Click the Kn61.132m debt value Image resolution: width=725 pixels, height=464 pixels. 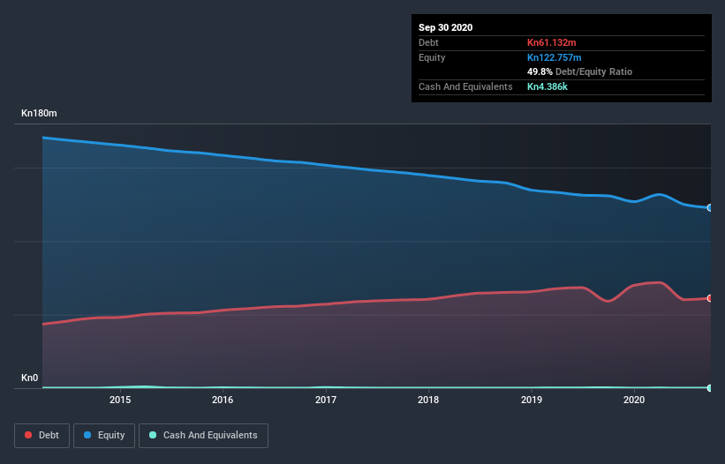[x=552, y=42]
